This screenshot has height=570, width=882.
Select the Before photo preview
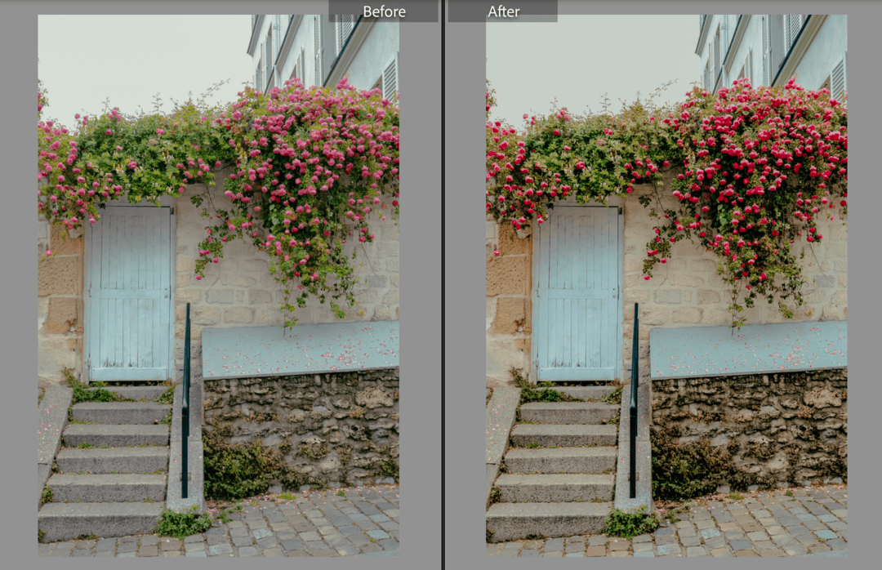point(218,285)
